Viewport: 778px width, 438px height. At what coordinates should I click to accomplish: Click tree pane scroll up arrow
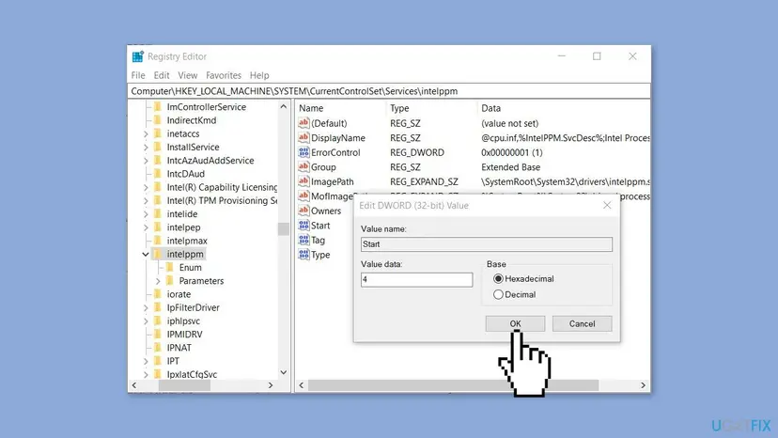point(284,107)
